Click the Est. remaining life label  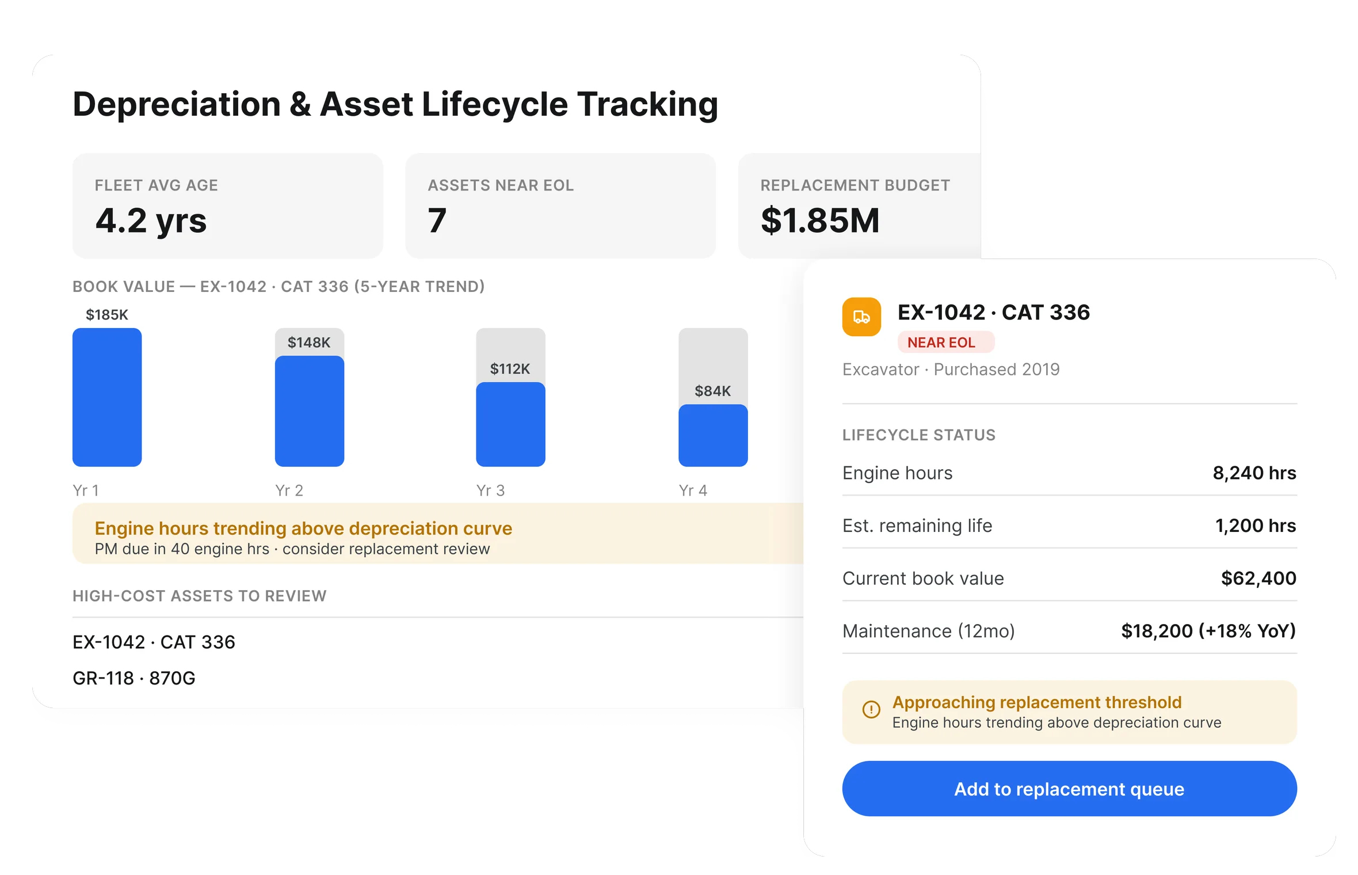(917, 526)
